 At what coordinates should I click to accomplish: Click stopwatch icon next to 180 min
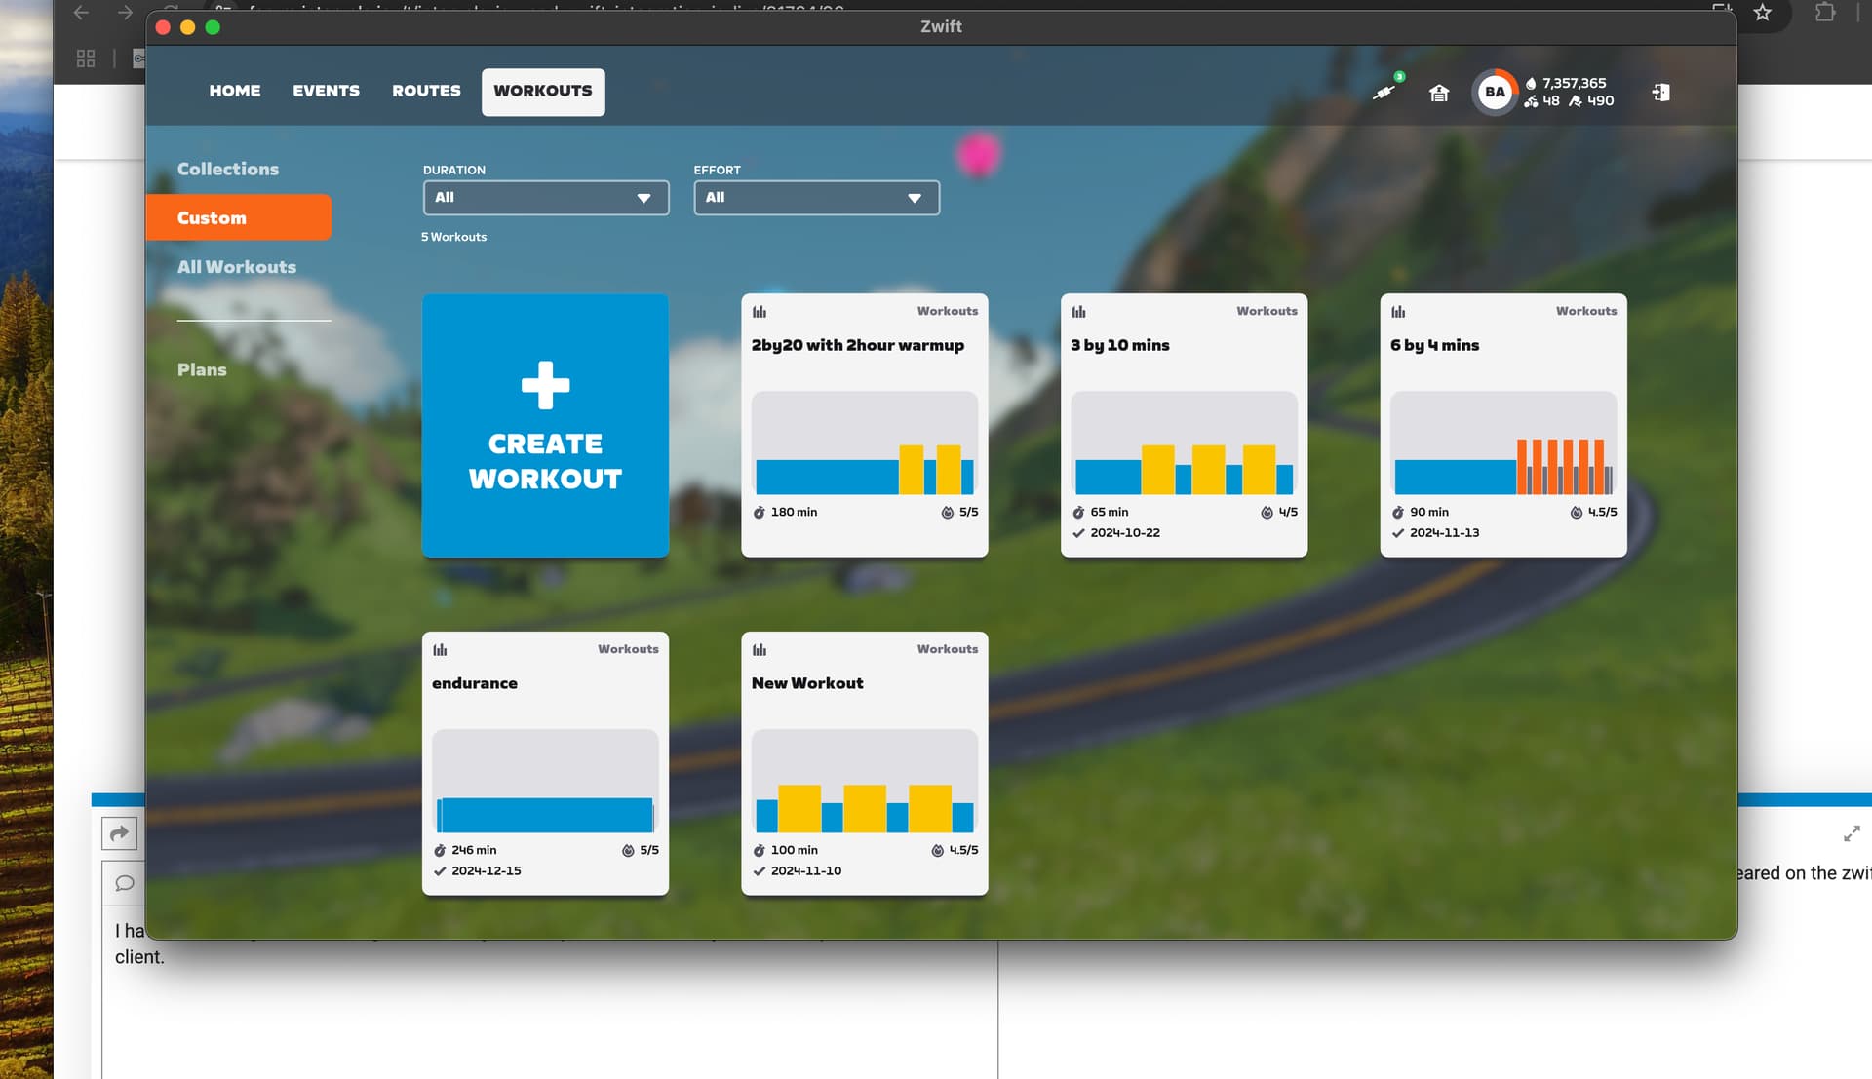pos(759,513)
